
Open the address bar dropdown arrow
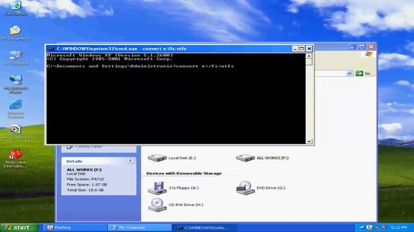click(349, 73)
